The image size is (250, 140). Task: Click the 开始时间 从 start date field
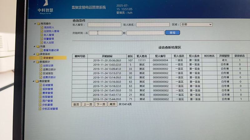pyautogui.click(x=106, y=33)
